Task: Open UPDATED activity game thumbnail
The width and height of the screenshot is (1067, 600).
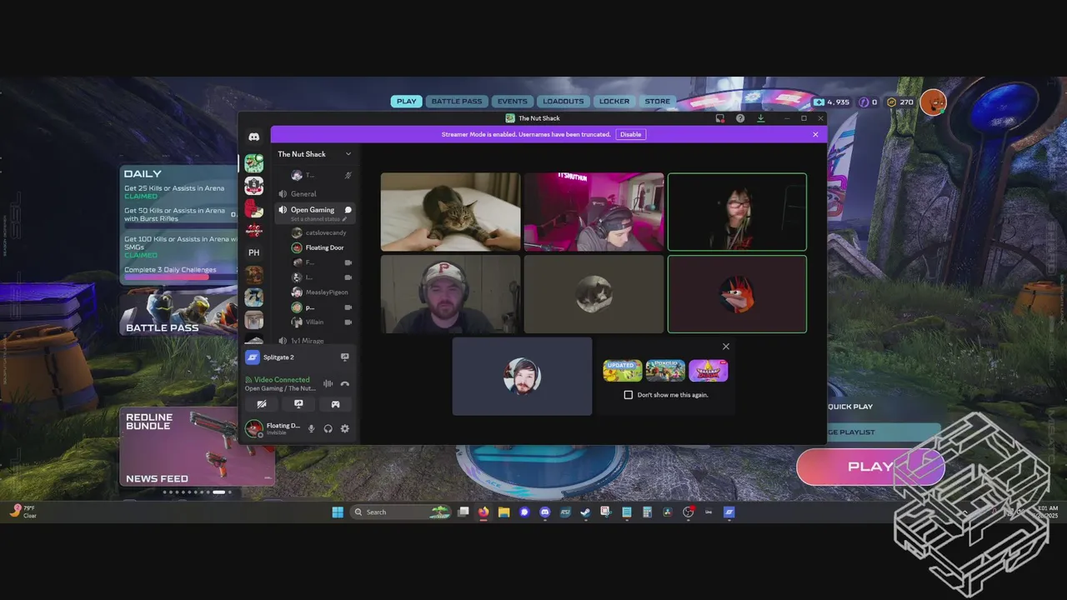Action: pyautogui.click(x=623, y=371)
